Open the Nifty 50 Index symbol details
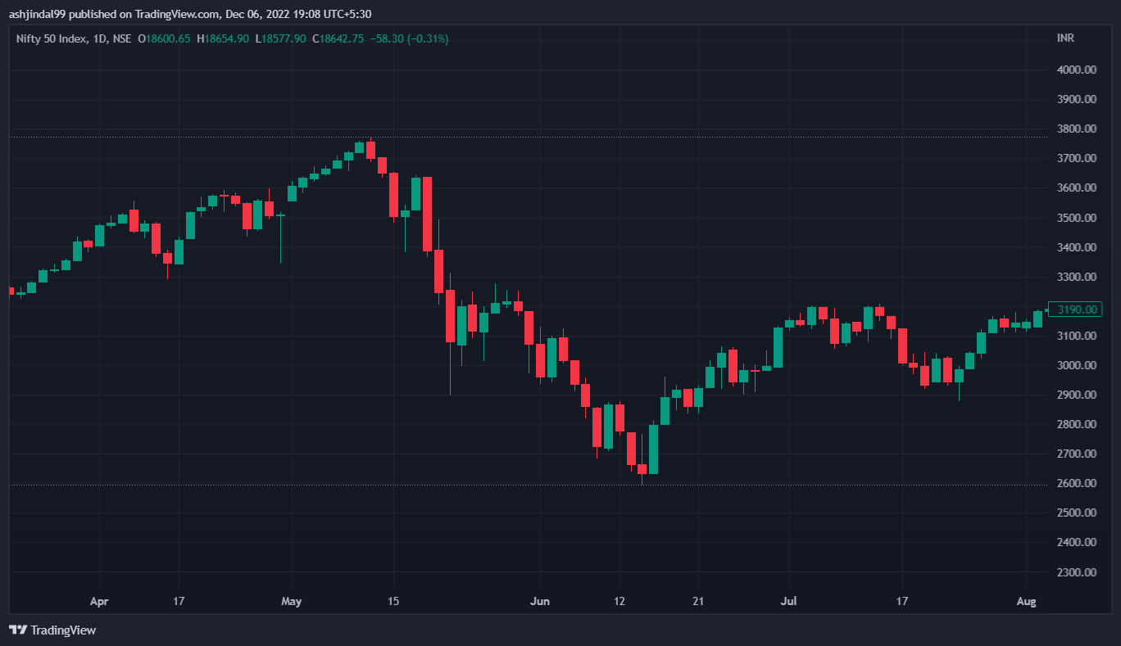Viewport: 1121px width, 646px height. tap(51, 38)
